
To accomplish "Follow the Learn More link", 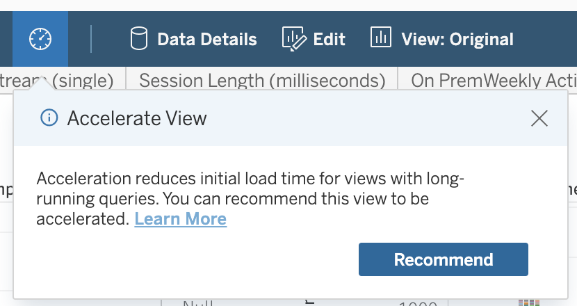I will pos(181,220).
